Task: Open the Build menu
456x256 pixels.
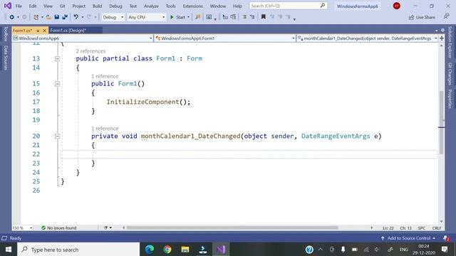Action: [x=97, y=6]
